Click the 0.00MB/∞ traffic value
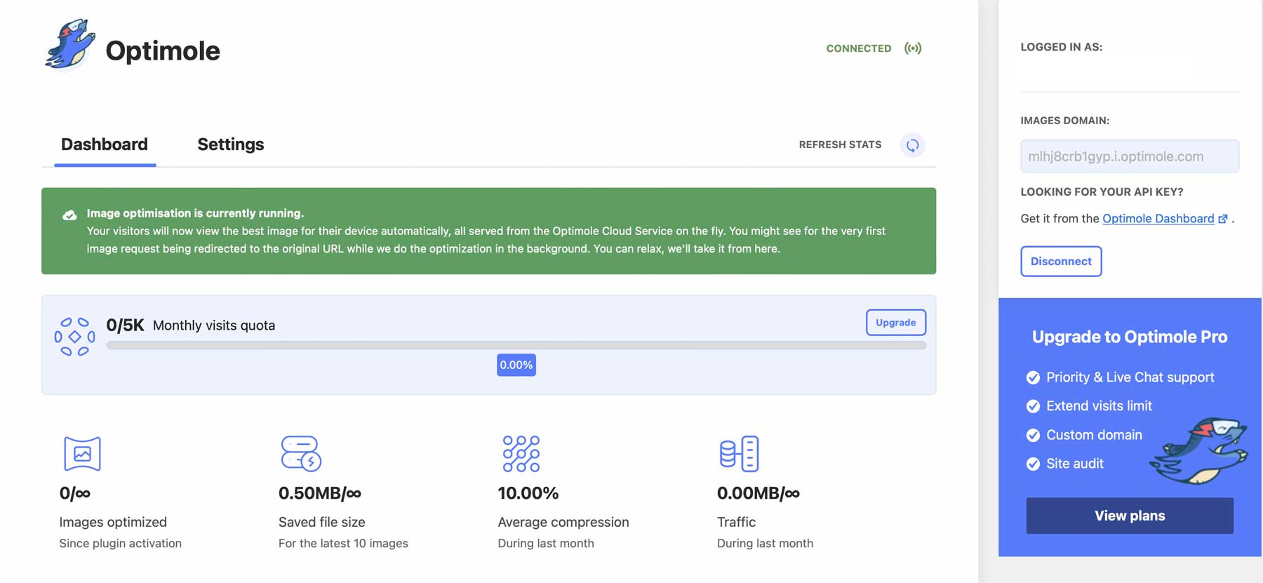 (x=759, y=493)
